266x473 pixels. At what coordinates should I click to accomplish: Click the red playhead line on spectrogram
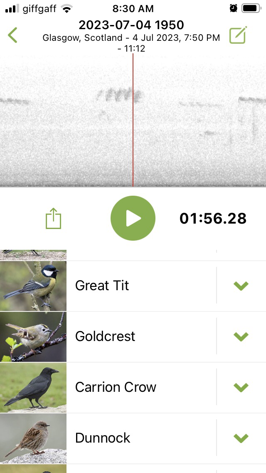point(133,120)
